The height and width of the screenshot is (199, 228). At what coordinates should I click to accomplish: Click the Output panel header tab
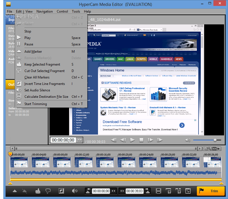tap(10, 84)
